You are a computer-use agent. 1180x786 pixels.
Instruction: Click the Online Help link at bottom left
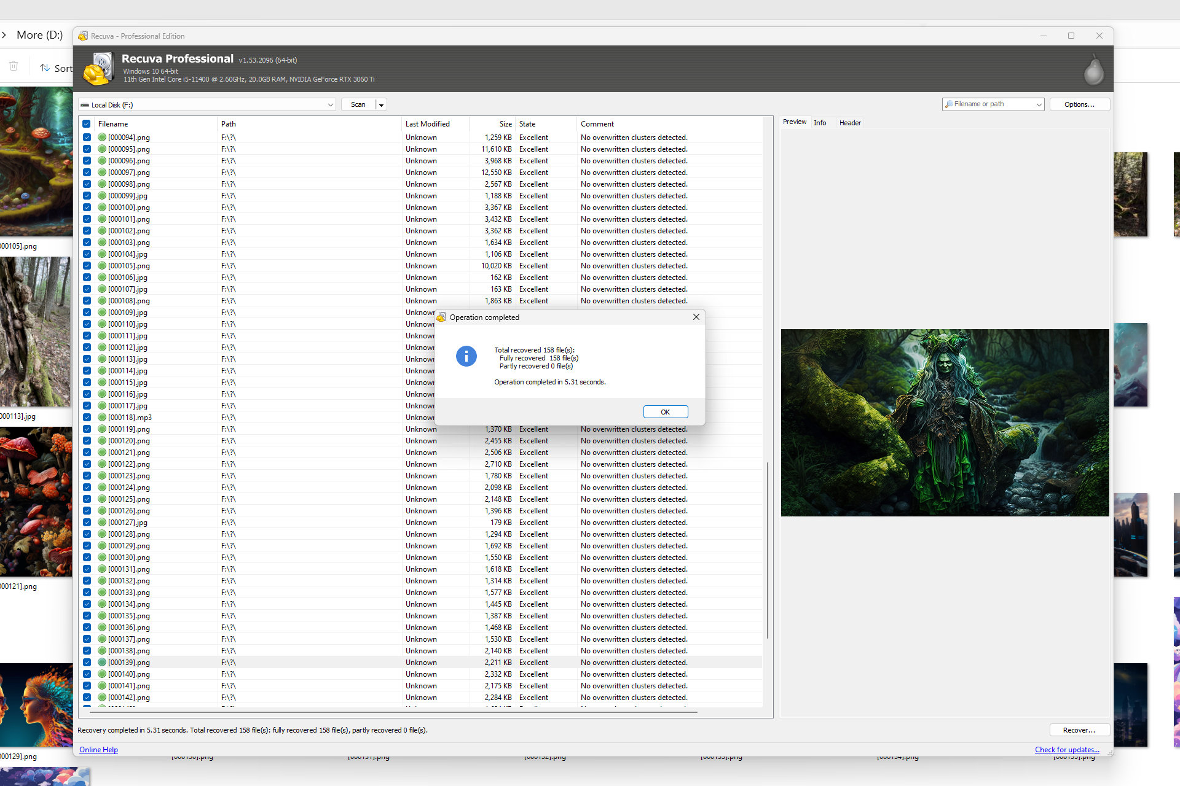pyautogui.click(x=98, y=749)
